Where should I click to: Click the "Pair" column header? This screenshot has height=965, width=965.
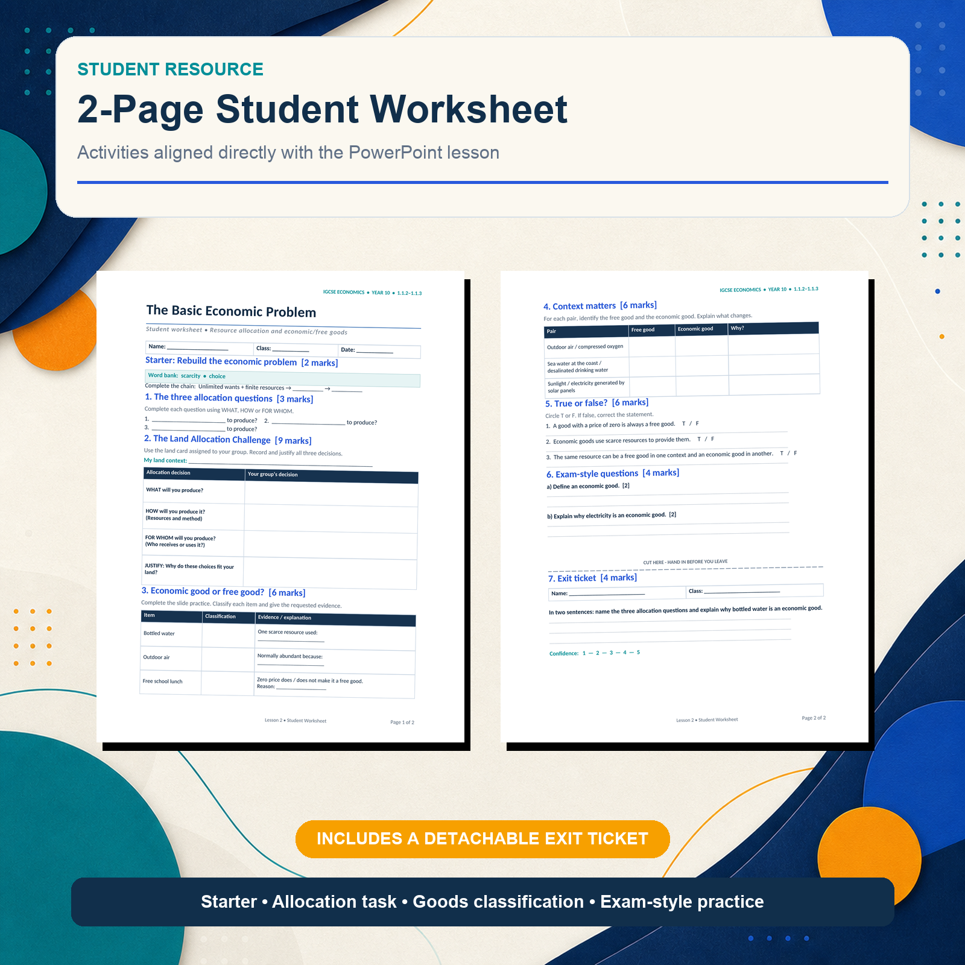586,332
